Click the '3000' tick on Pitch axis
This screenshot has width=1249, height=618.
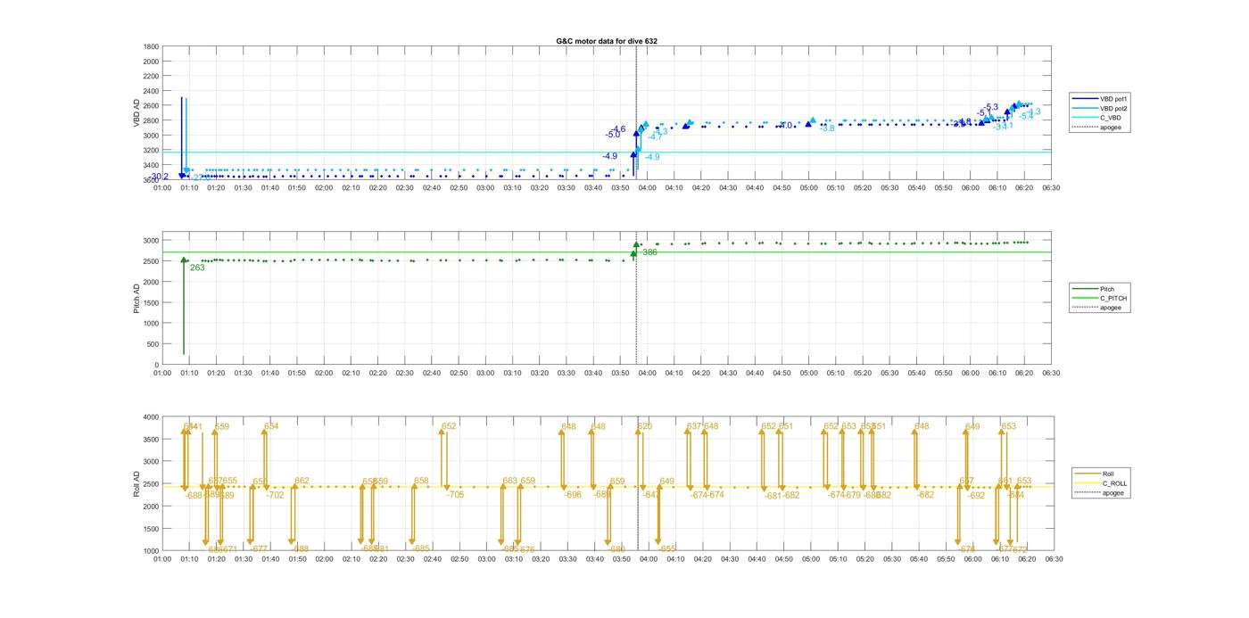pyautogui.click(x=152, y=241)
